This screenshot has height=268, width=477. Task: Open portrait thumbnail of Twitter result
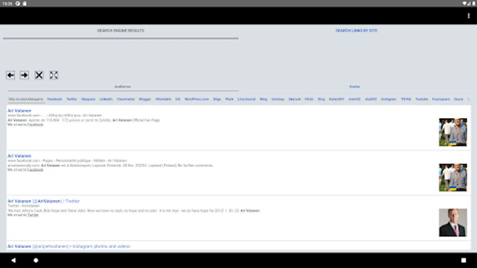(x=453, y=223)
